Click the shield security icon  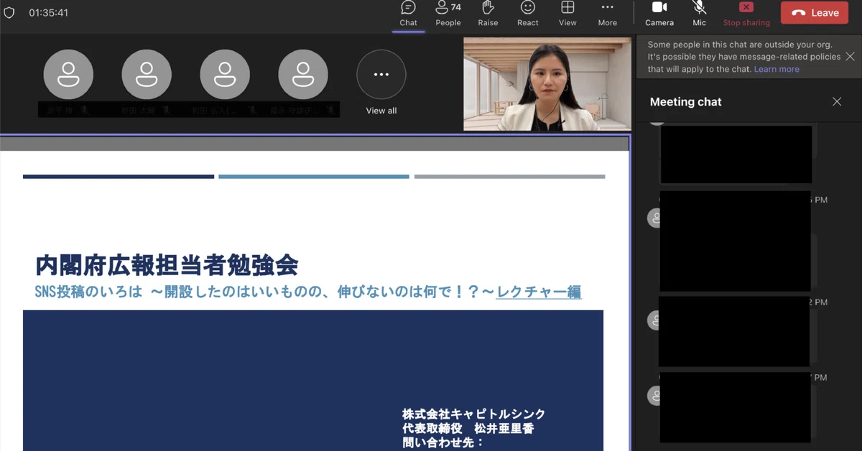pos(9,13)
